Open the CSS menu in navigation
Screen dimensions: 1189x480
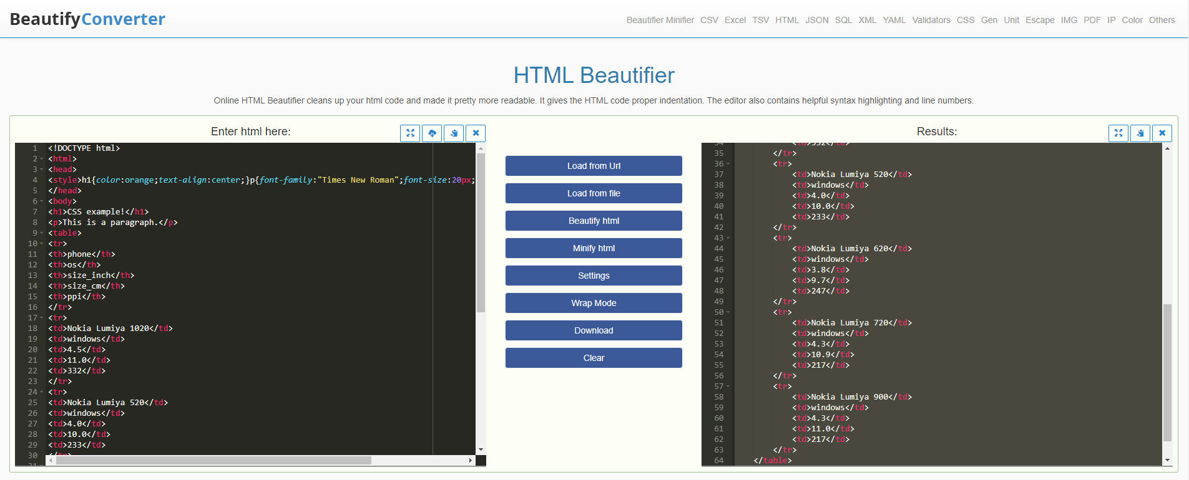click(x=966, y=20)
